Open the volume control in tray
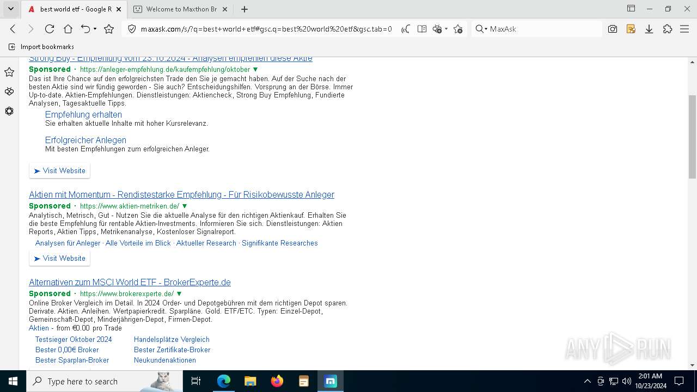697x392 pixels. [x=626, y=381]
